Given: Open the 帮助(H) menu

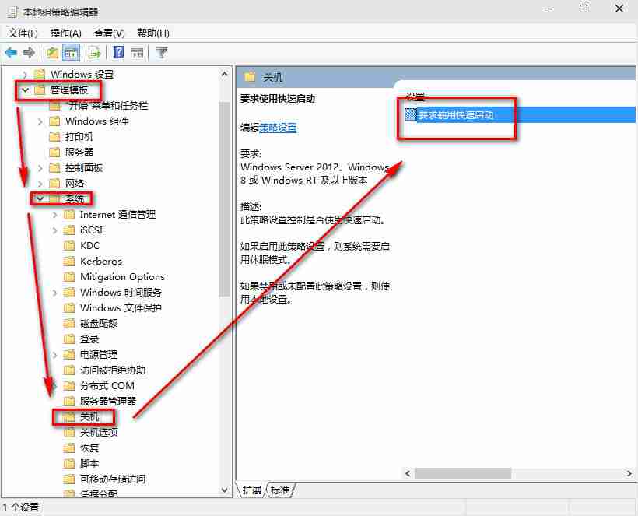Looking at the screenshot, I should 153,33.
